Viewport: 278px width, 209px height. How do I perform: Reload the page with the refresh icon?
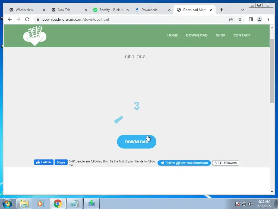click(27, 19)
